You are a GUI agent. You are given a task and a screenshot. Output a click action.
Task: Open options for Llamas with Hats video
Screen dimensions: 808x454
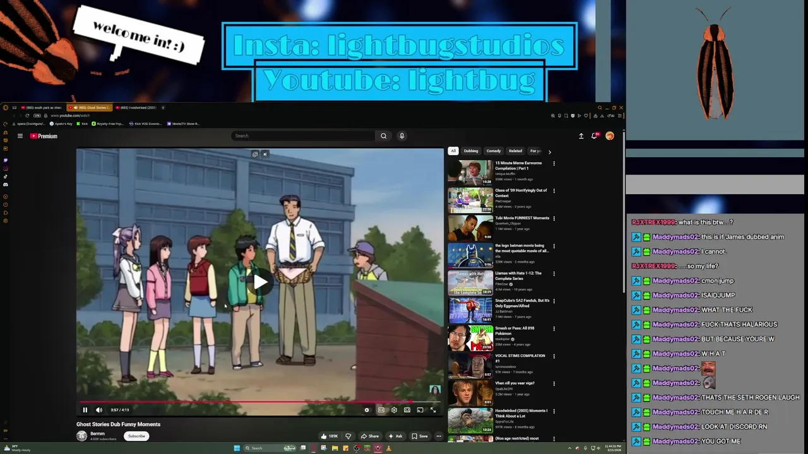(x=554, y=274)
